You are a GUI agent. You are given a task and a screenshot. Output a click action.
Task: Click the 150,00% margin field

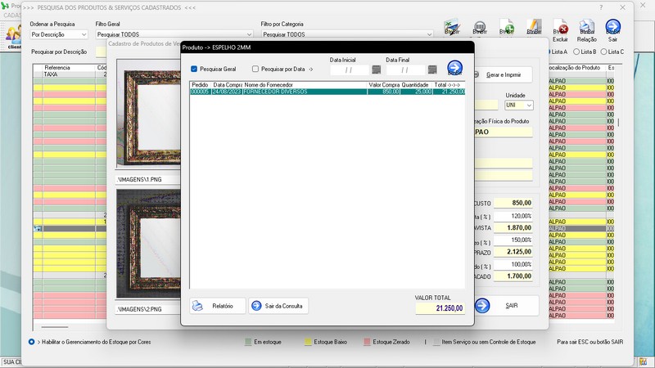513,240
